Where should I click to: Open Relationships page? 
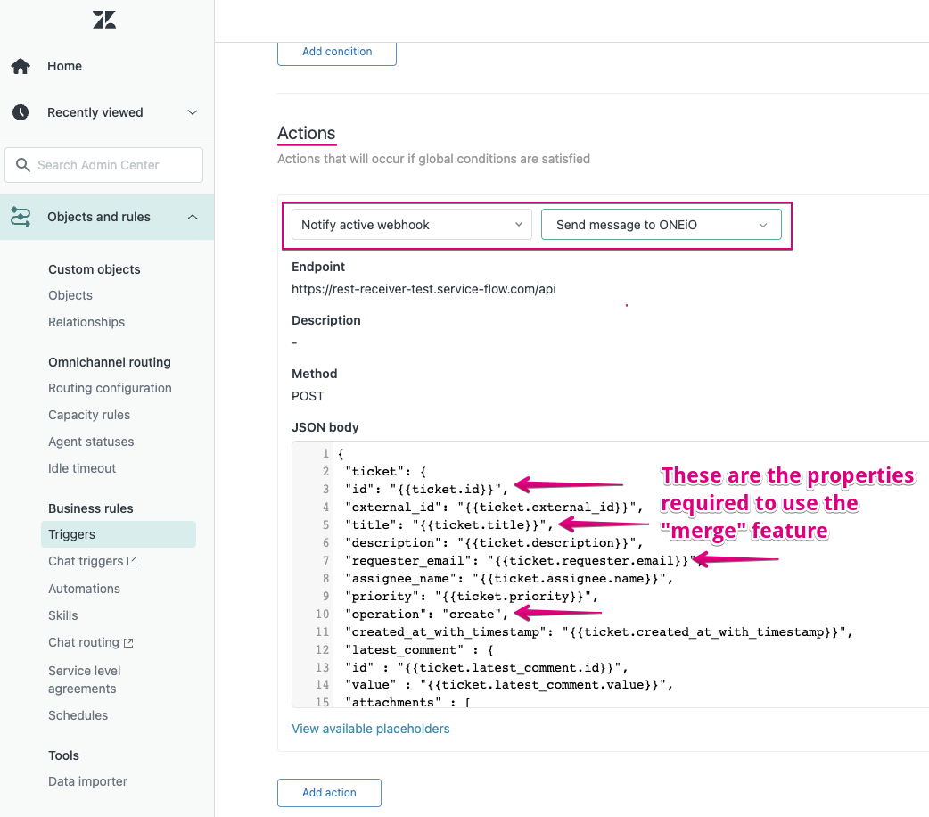click(x=86, y=322)
